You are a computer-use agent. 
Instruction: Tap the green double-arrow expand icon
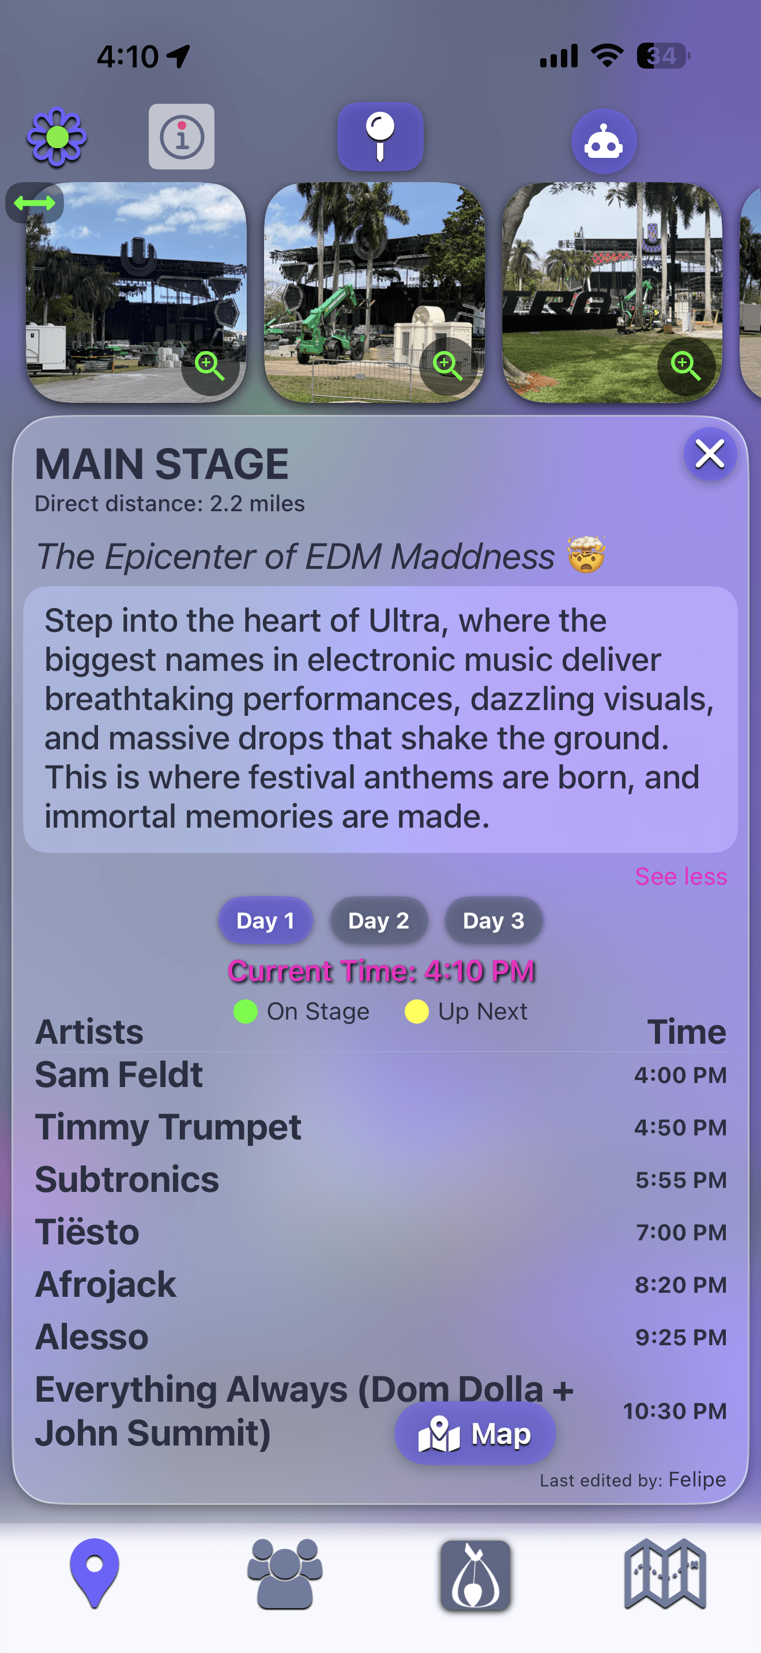click(35, 203)
